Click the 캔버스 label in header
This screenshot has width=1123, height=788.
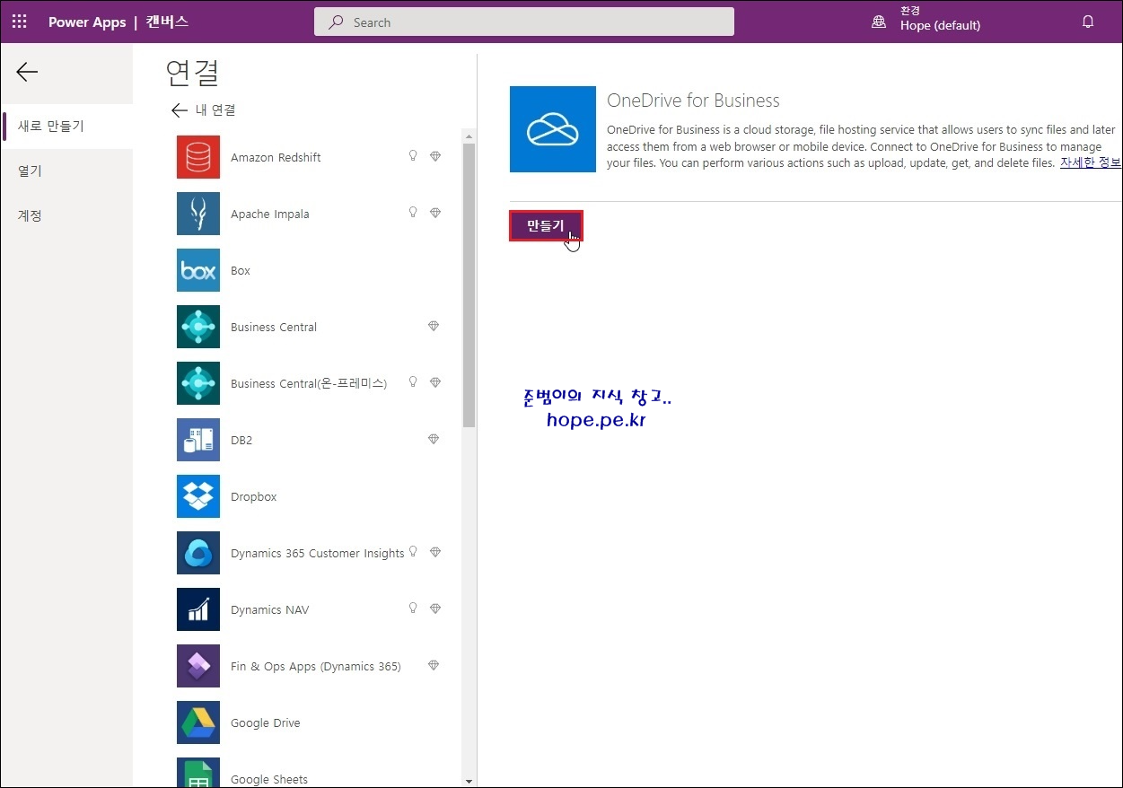pos(167,22)
